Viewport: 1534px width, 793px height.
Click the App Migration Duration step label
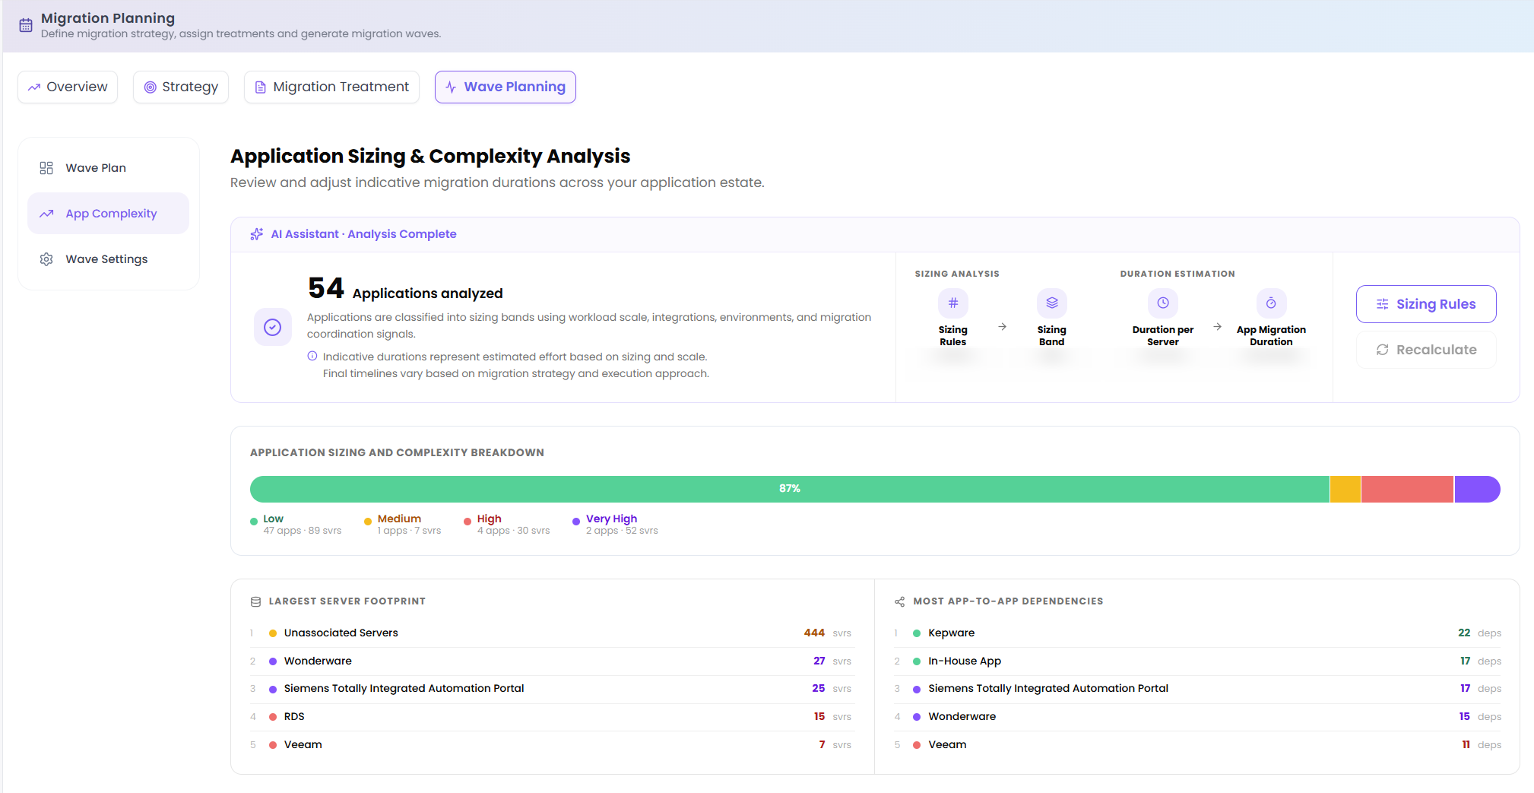1271,335
